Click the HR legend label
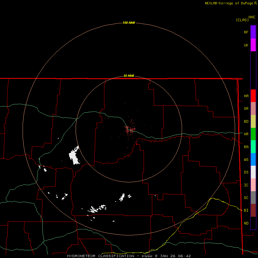Viewport: 258px width, 258px height. (x=246, y=134)
